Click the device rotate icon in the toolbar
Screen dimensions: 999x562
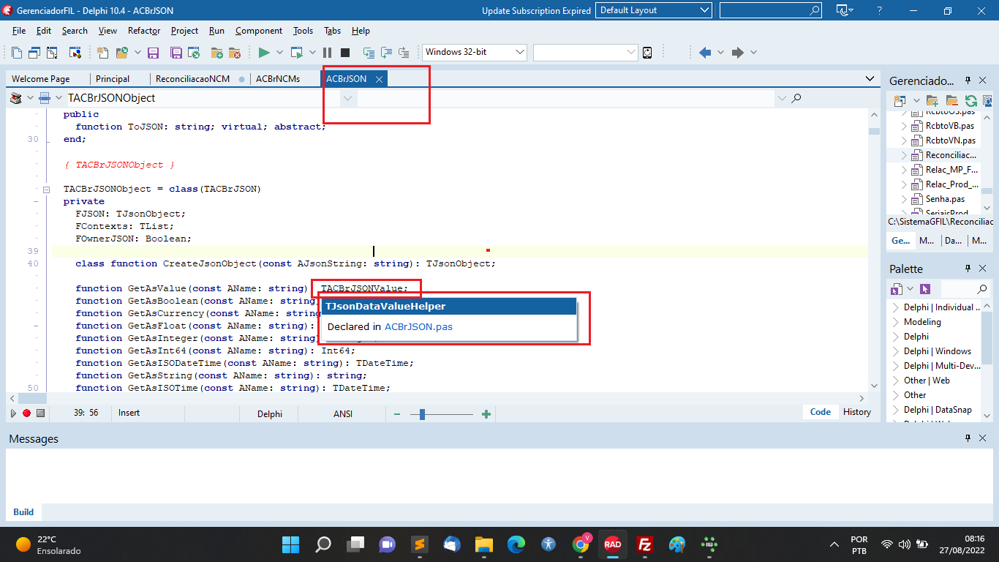click(647, 53)
